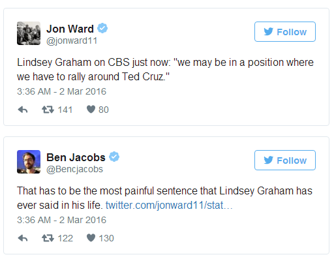This screenshot has width=334, height=259.
Task: Open the @jonward11 handle
Action: pos(72,41)
